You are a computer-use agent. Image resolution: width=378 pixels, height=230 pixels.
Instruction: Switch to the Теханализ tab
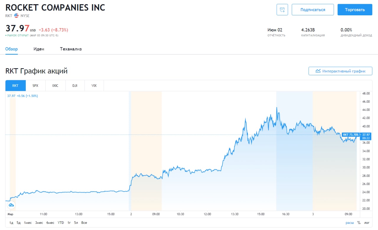tap(71, 49)
